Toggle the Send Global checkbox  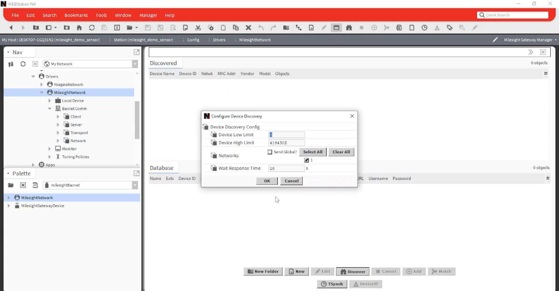point(270,152)
